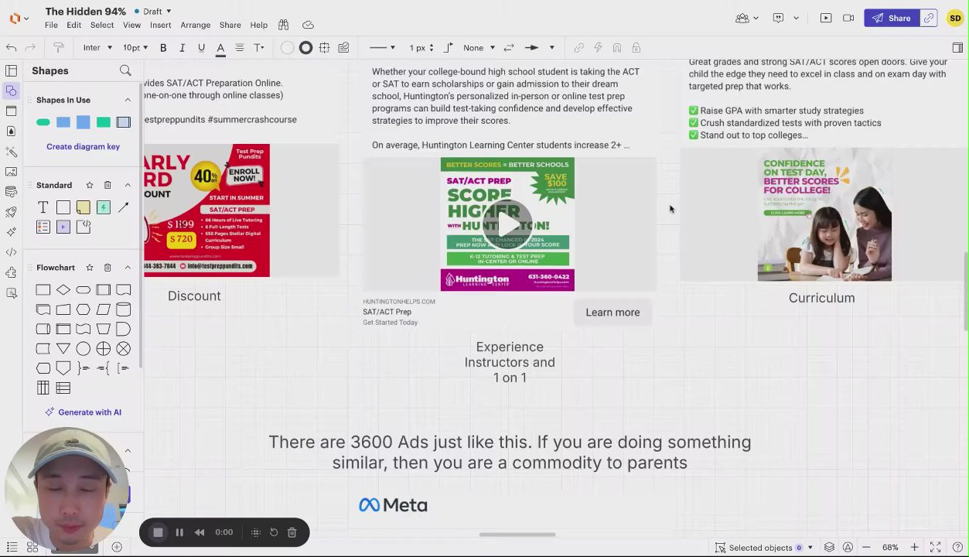
Task: Toggle bold text formatting
Action: [x=163, y=48]
